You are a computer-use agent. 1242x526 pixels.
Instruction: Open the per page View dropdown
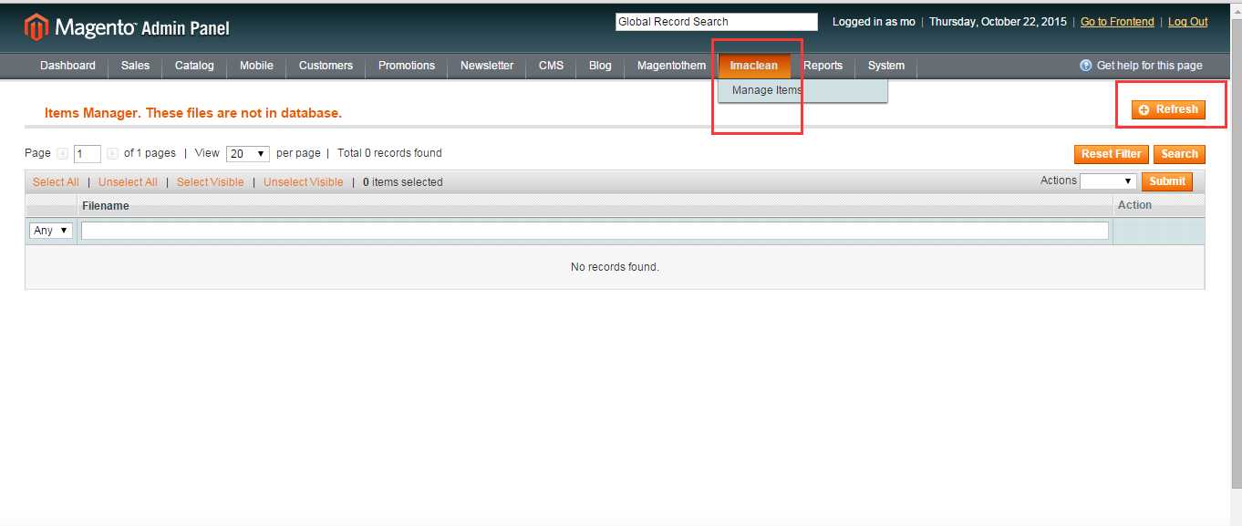(x=248, y=154)
